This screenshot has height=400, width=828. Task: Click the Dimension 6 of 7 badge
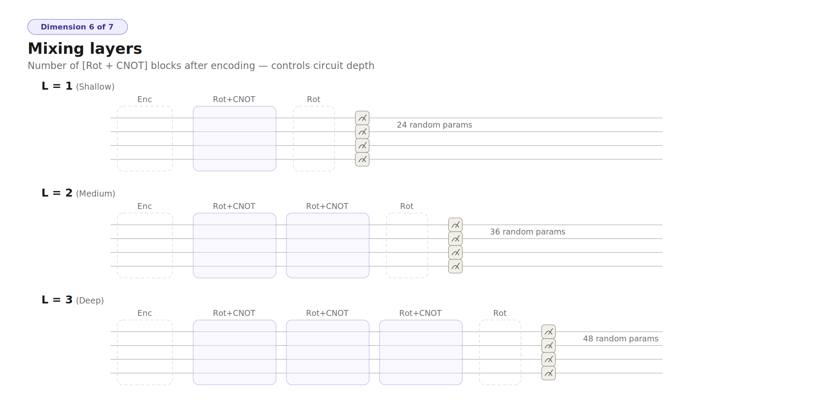pyautogui.click(x=78, y=27)
